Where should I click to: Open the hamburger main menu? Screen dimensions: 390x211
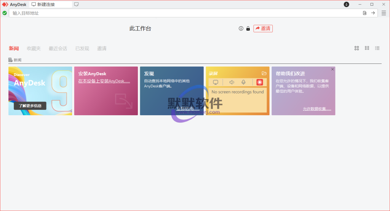coord(384,13)
